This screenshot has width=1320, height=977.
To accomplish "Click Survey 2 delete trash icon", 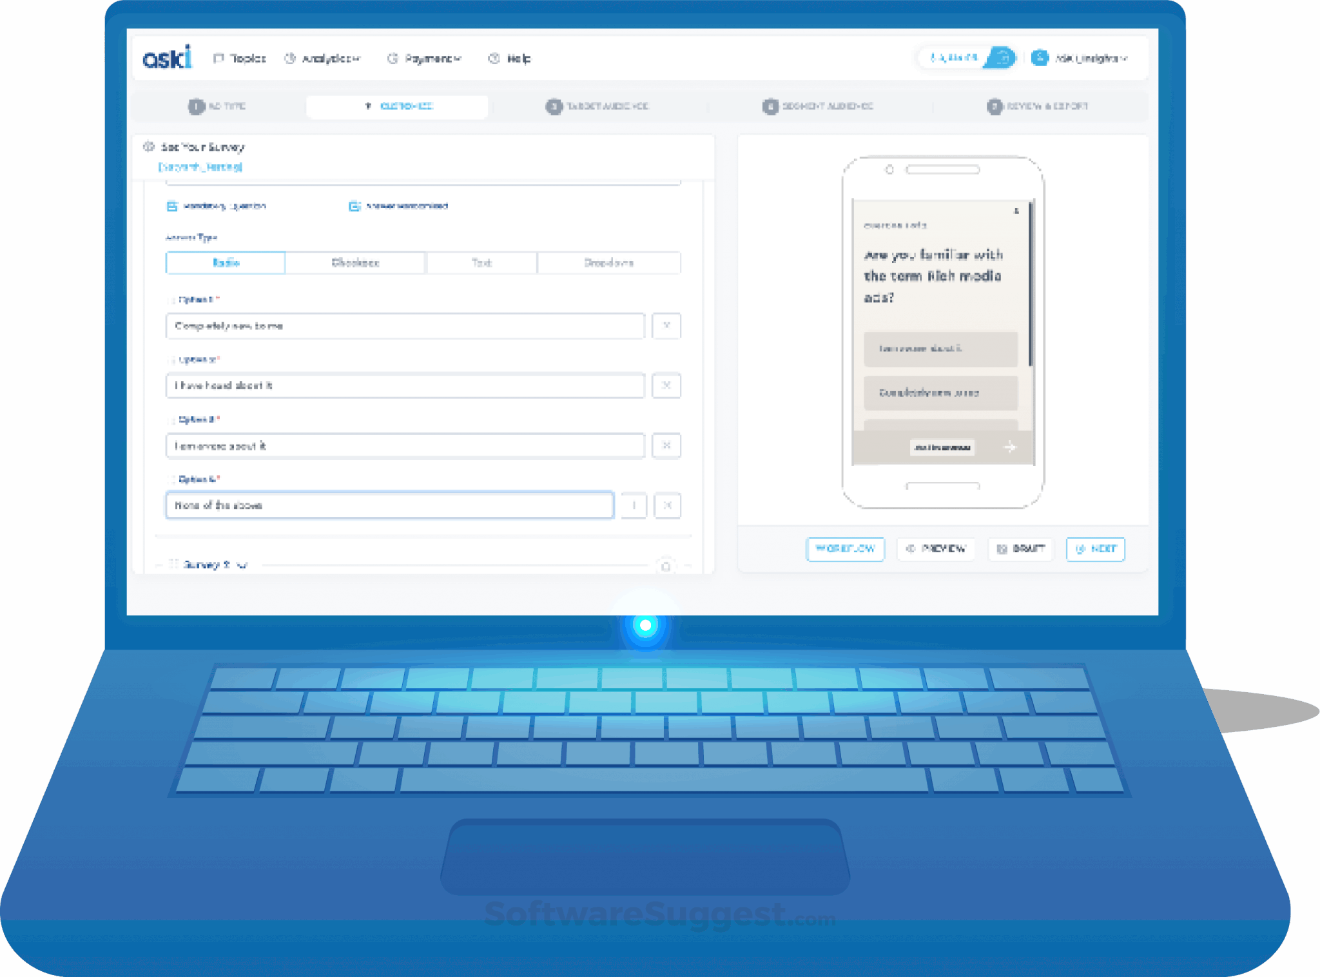I will tap(666, 566).
